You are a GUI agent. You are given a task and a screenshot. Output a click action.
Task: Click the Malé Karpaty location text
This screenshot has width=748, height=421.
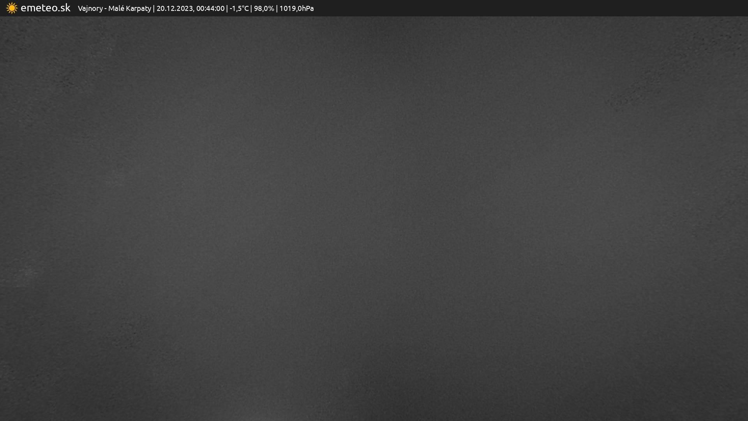(129, 8)
